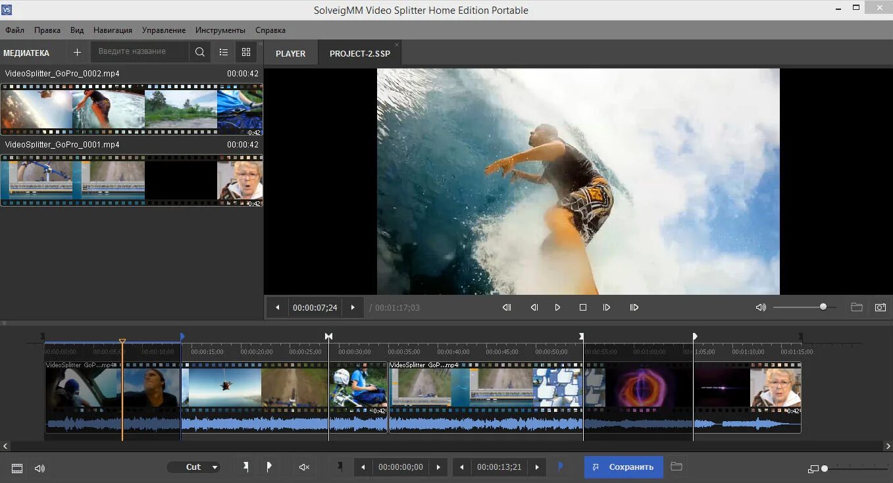Click the VideoSplitter_GoPro_0001.mp4 file name

[63, 145]
